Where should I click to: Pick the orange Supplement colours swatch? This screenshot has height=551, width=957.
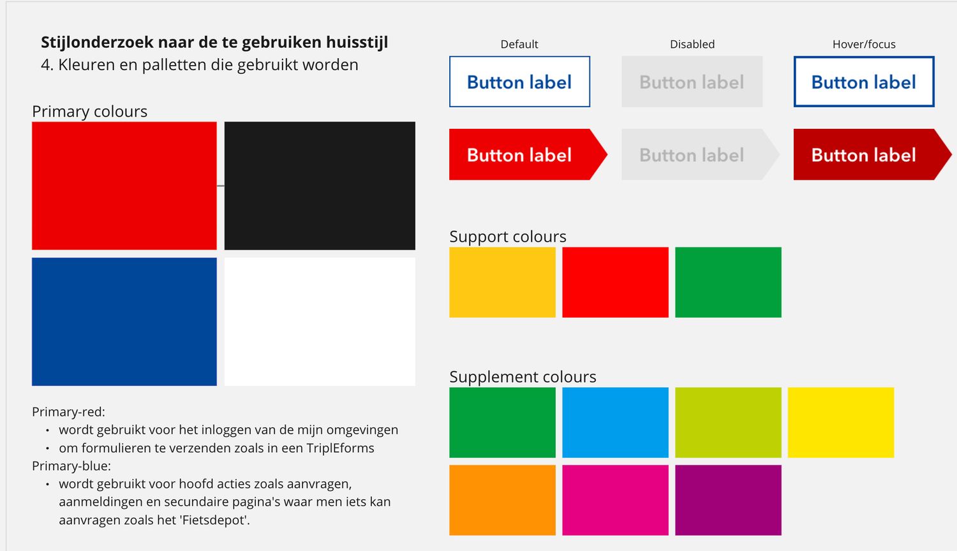point(502,500)
